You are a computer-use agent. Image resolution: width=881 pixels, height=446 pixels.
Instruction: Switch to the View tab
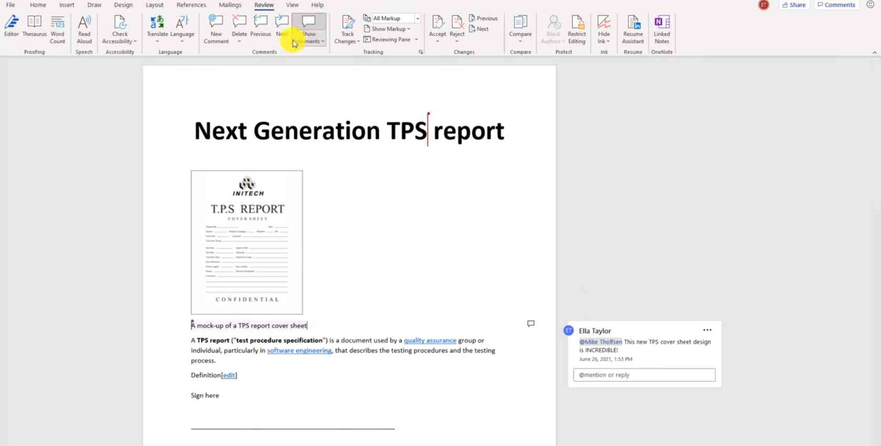click(x=292, y=5)
